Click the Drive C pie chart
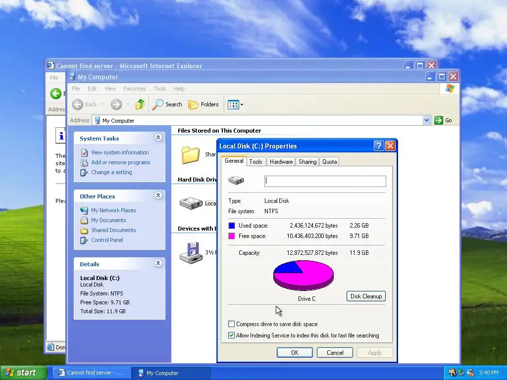Image resolution: width=507 pixels, height=380 pixels. pos(304,275)
